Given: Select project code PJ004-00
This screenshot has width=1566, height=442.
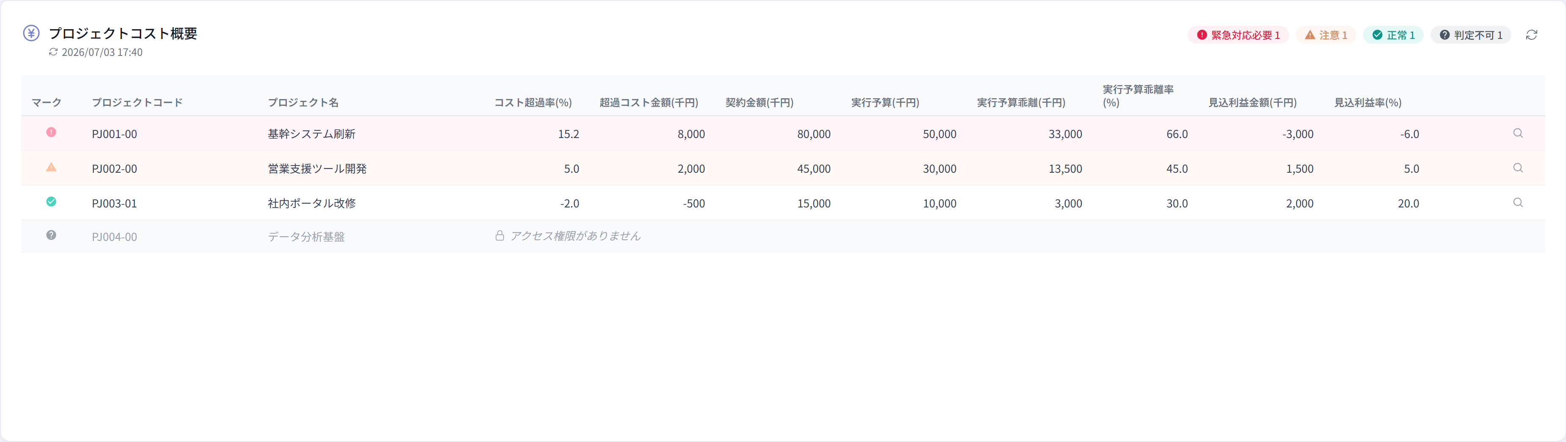Looking at the screenshot, I should click(114, 237).
